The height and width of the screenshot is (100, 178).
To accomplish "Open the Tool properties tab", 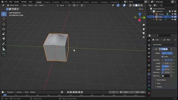I will click(149, 40).
